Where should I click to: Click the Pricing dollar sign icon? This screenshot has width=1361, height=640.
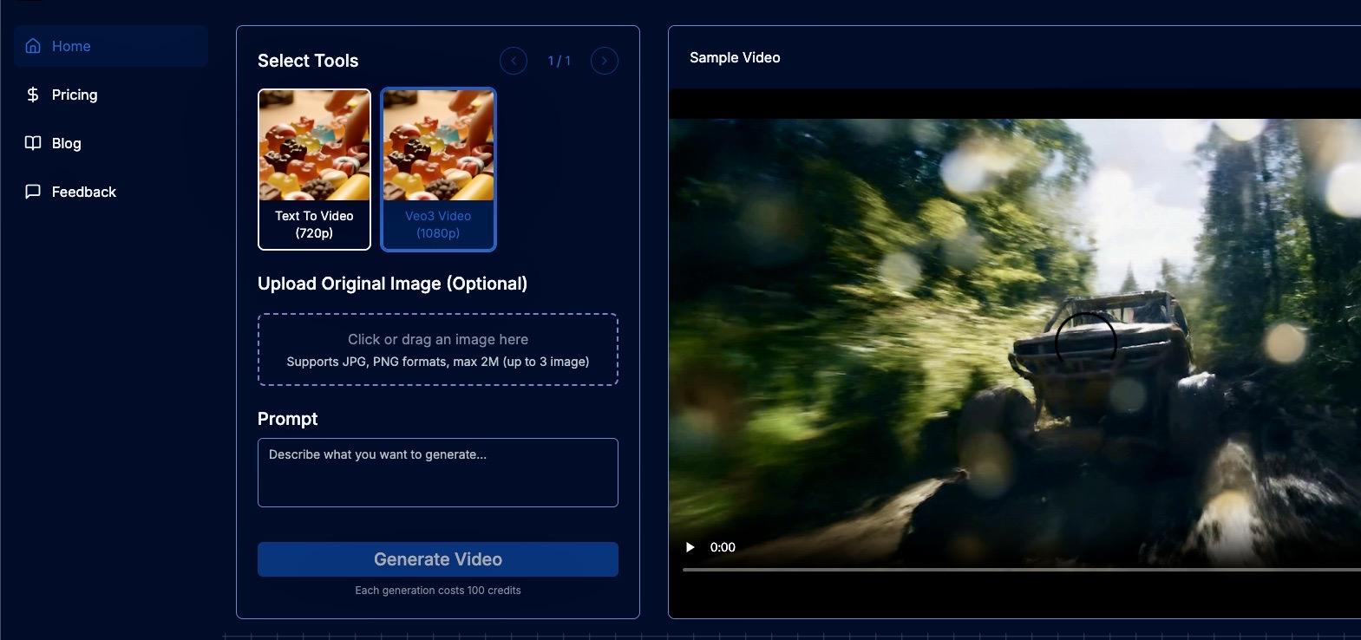tap(33, 95)
